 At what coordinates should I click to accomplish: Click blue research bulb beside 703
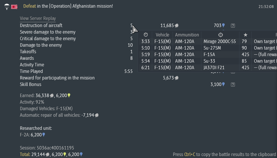[223, 25]
